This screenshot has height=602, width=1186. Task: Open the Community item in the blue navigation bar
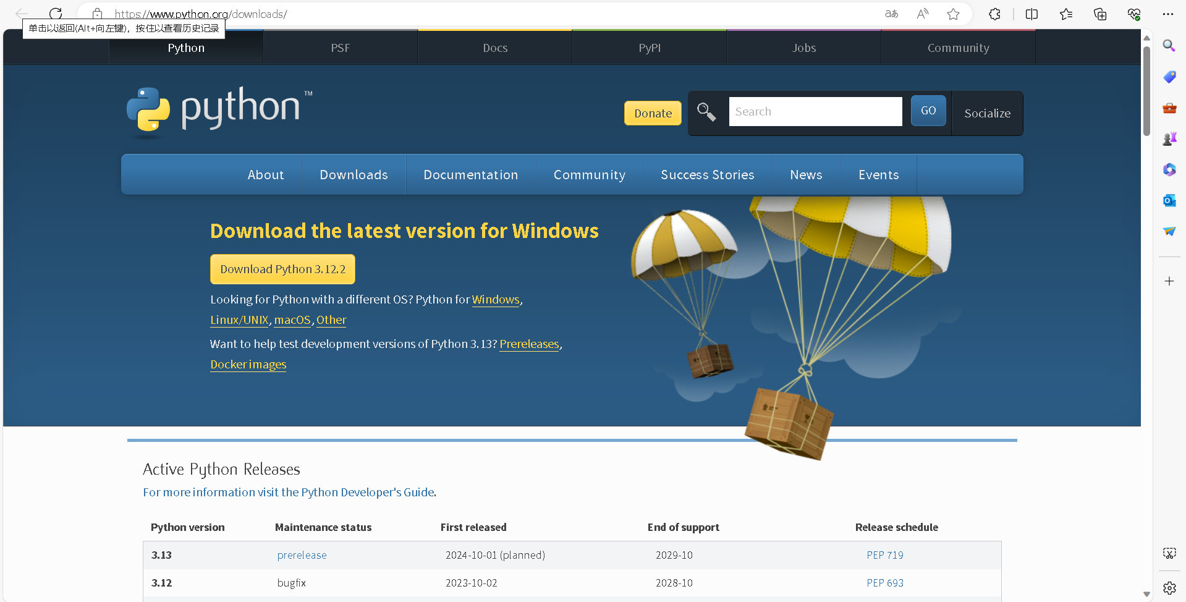[590, 175]
